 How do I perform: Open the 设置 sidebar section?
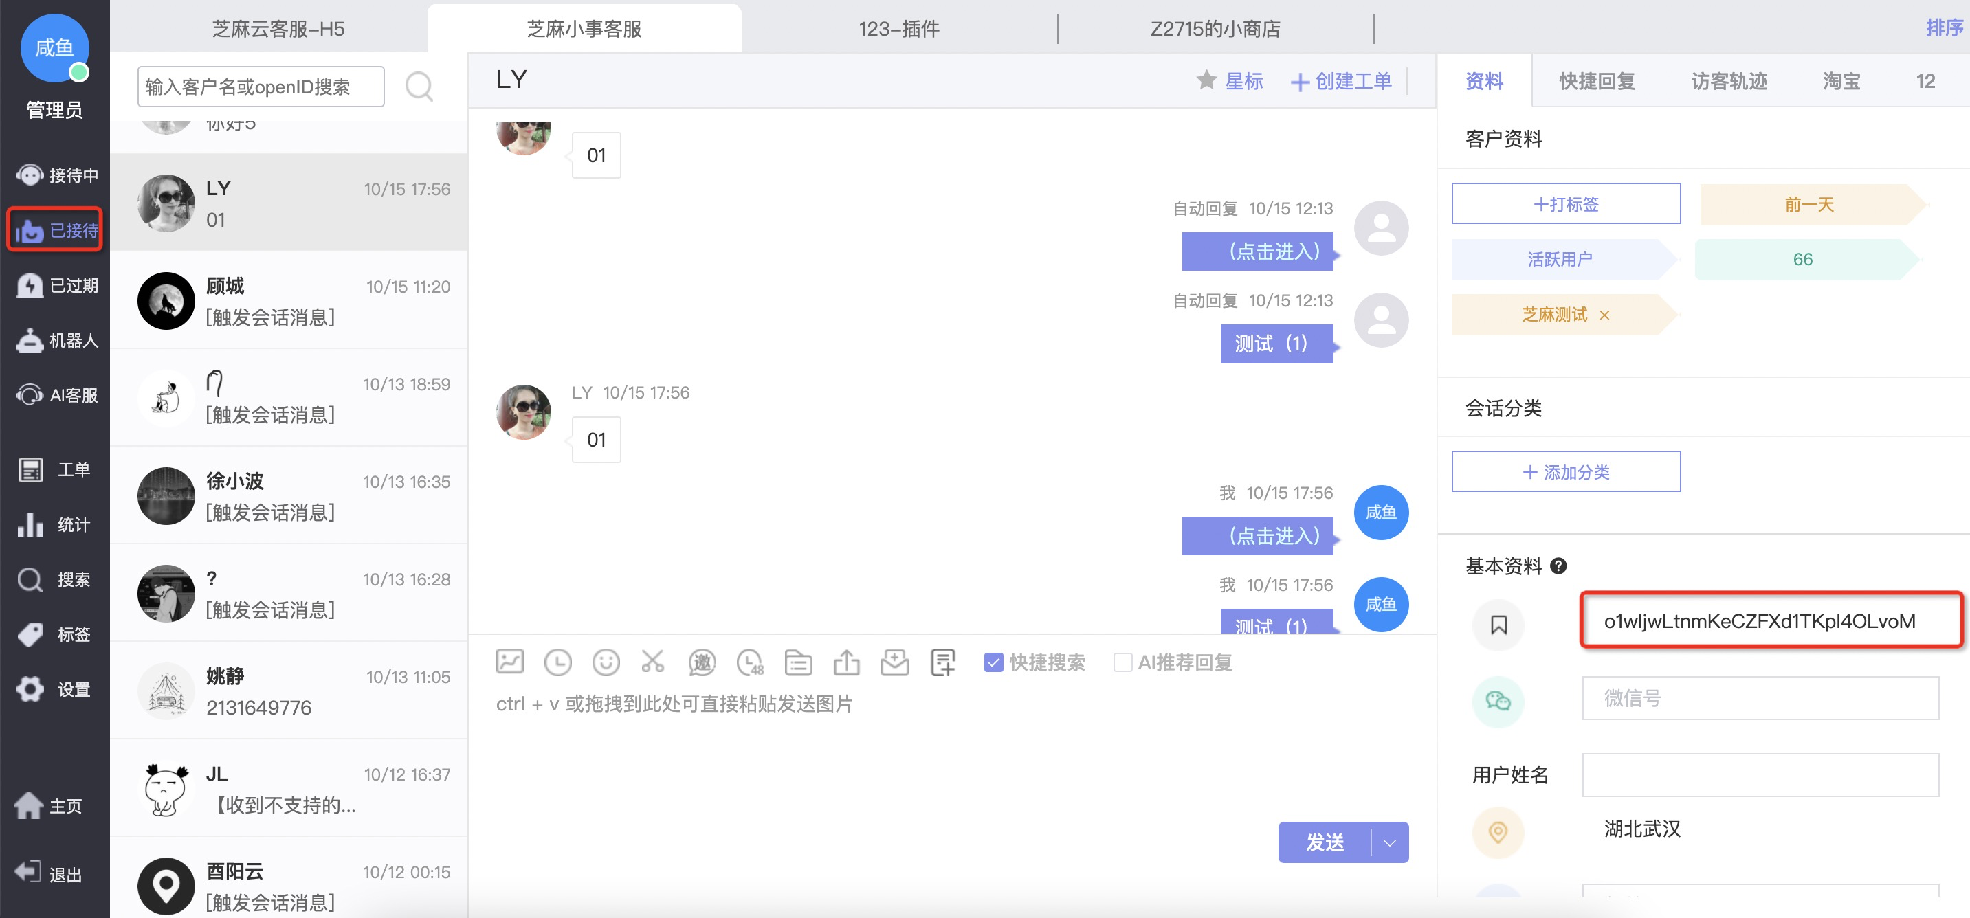(55, 689)
